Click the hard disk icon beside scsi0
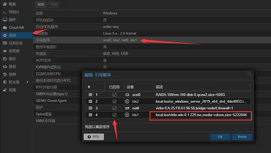The width and height of the screenshot is (271, 153). 127,95
